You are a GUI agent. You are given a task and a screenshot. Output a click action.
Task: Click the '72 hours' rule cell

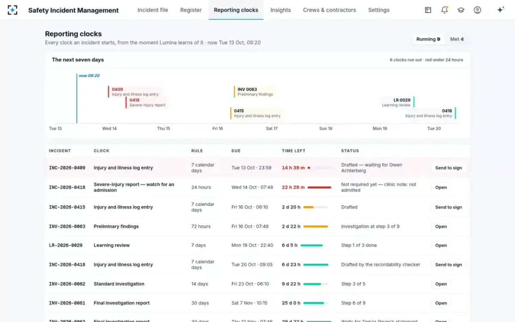tap(201, 227)
